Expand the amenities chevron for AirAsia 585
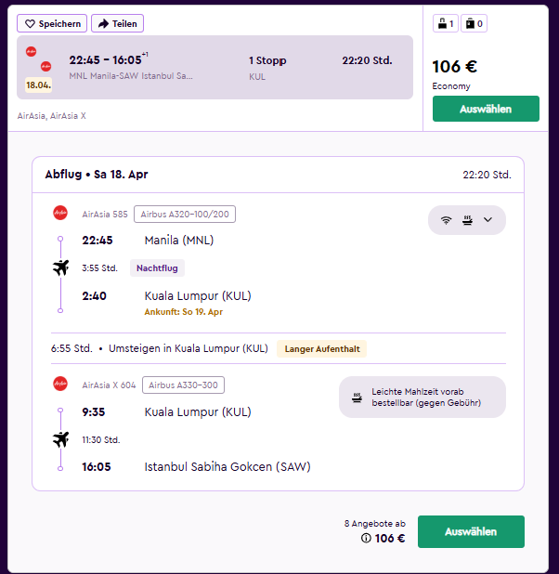Screen dimensions: 559x574 [x=487, y=219]
